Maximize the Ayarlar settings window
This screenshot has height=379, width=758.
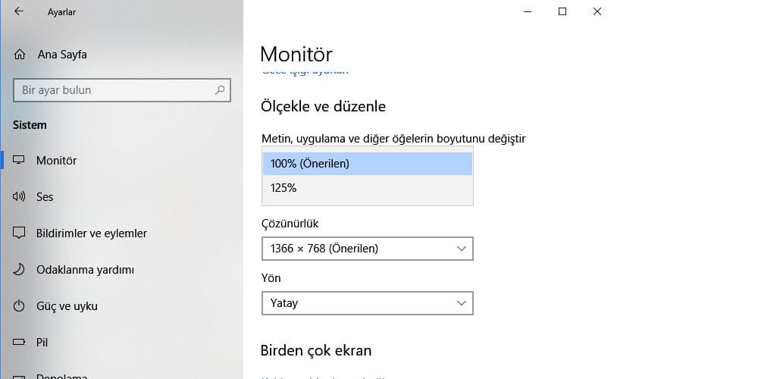tap(562, 11)
